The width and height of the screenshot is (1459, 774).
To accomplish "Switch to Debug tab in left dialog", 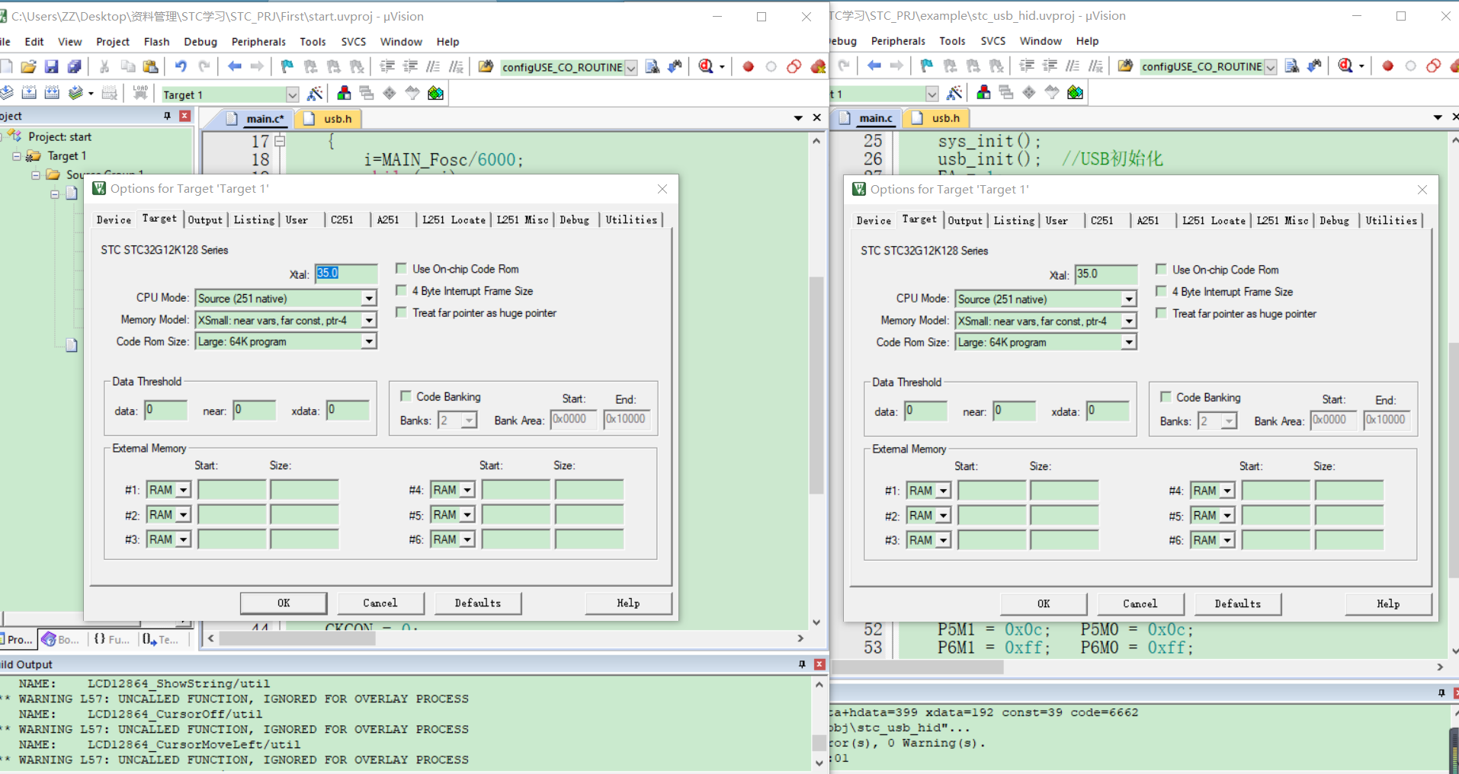I will (575, 219).
